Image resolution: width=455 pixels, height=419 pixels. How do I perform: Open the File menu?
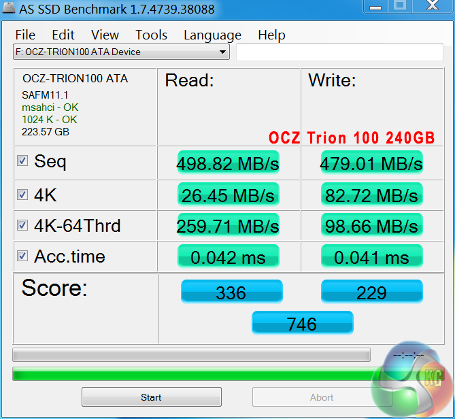[x=25, y=35]
